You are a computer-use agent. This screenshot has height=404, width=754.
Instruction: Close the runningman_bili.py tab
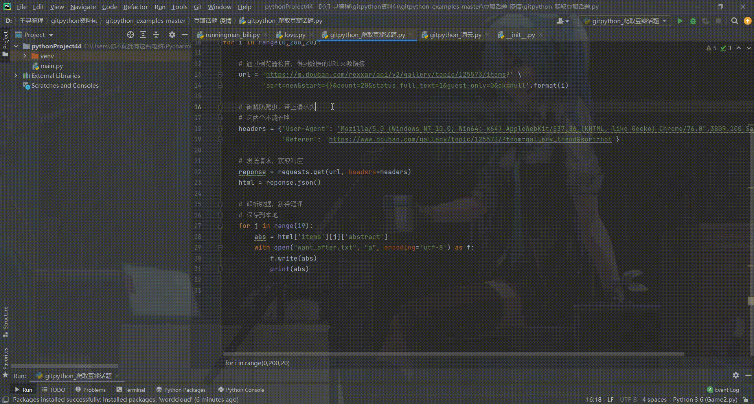click(266, 35)
